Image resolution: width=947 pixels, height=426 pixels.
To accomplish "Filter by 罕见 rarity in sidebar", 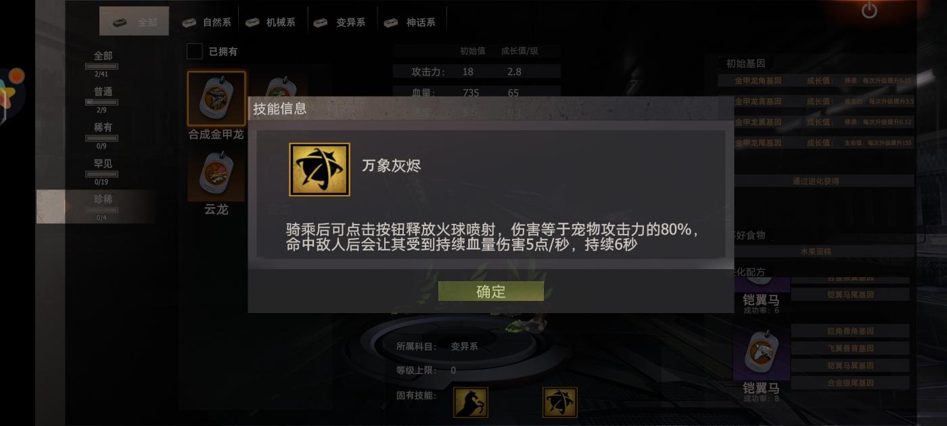I will pyautogui.click(x=103, y=170).
